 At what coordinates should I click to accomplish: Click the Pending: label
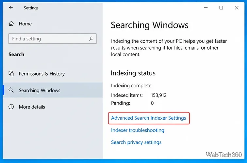point(121,103)
